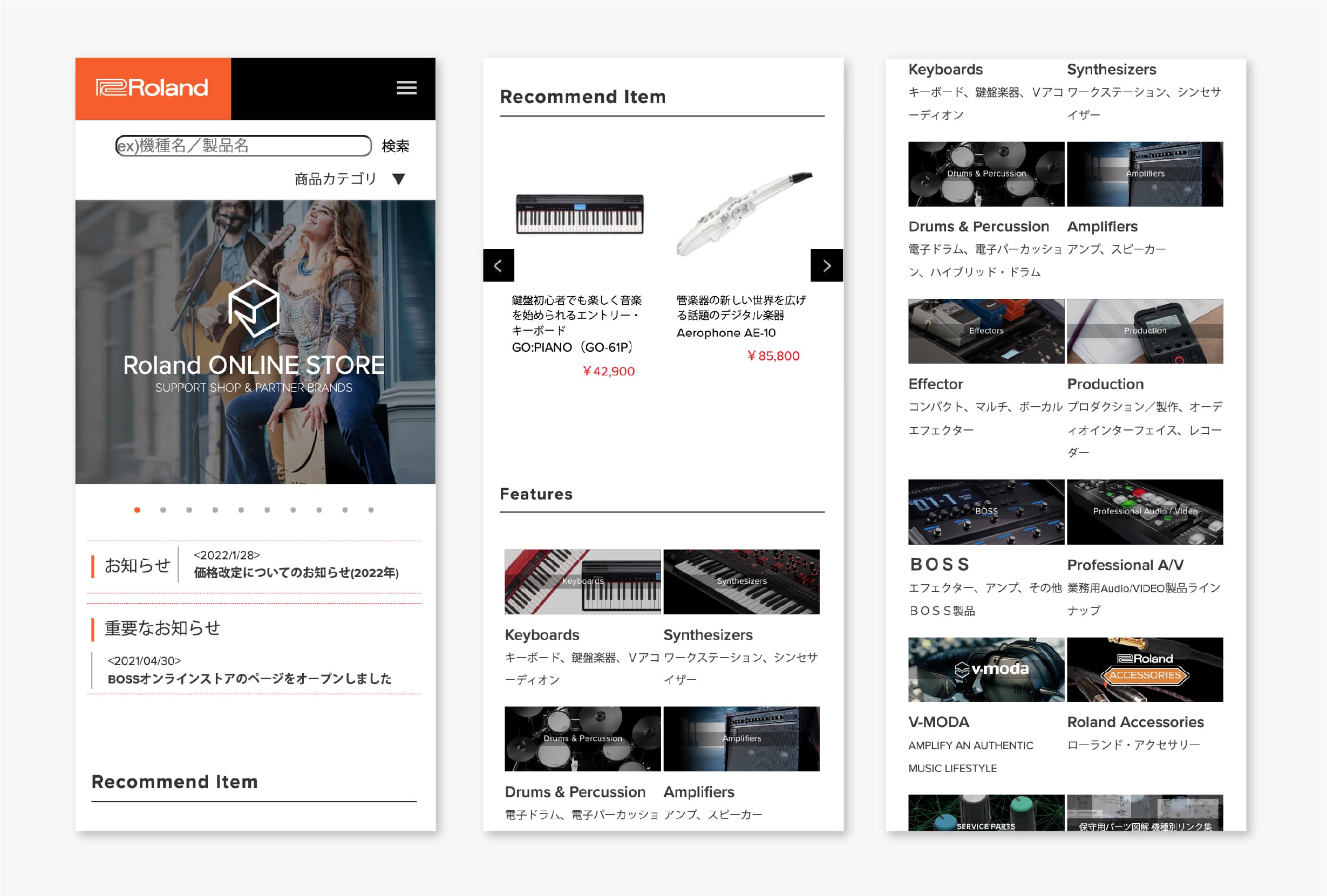Show previous recommended item with left arrow
The height and width of the screenshot is (896, 1327).
498,265
